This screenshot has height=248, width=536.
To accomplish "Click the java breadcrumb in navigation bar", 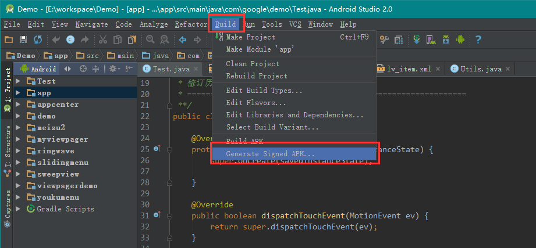I will click(x=156, y=55).
